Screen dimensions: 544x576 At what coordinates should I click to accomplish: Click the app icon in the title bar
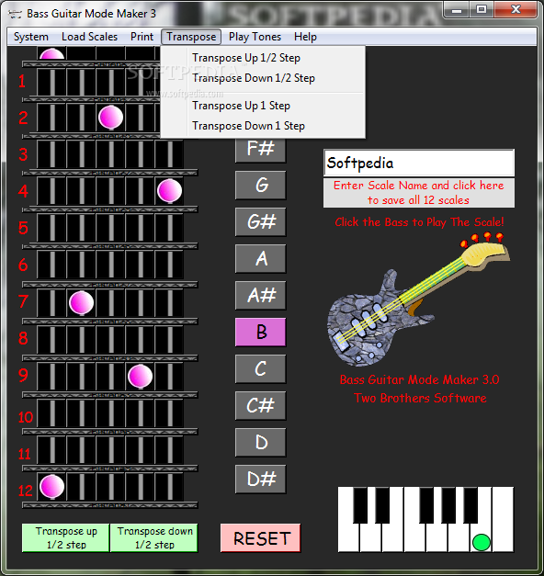[x=15, y=14]
